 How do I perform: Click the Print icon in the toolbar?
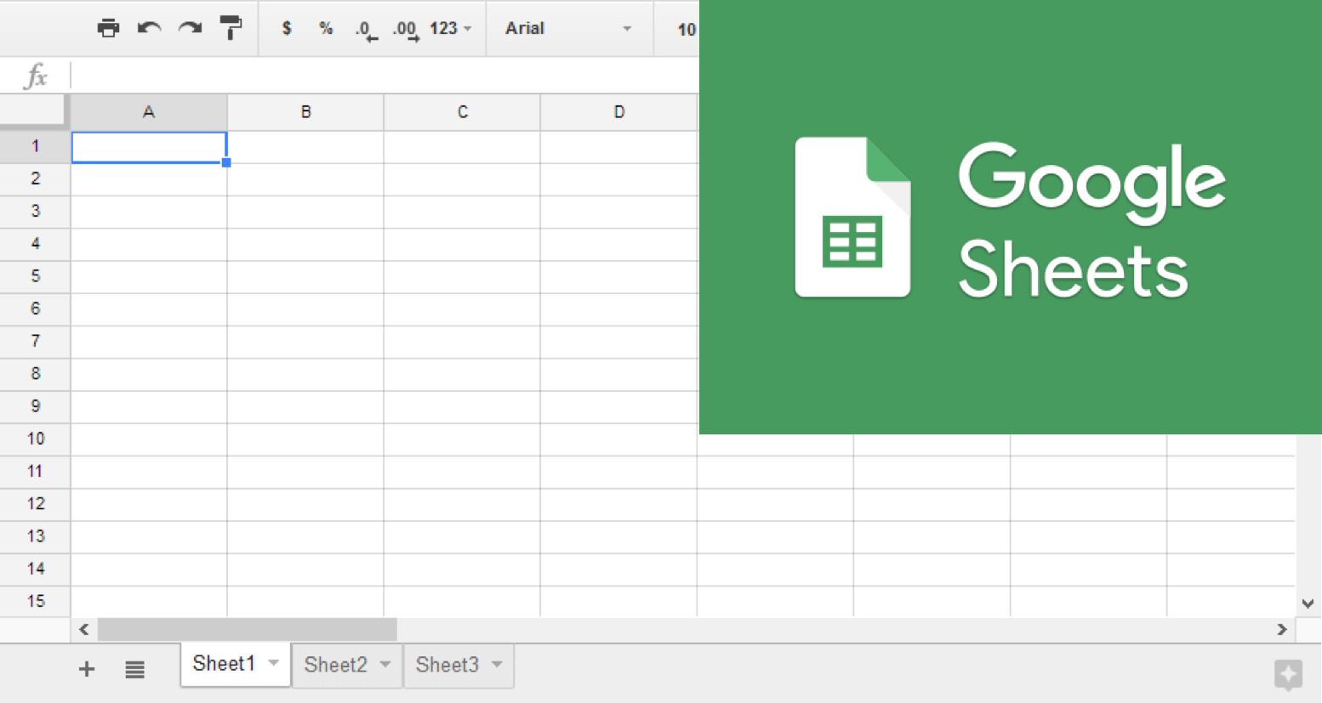[x=108, y=28]
